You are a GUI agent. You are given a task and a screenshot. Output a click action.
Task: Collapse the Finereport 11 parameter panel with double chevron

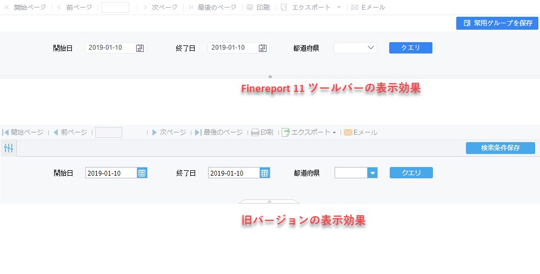tap(270, 77)
